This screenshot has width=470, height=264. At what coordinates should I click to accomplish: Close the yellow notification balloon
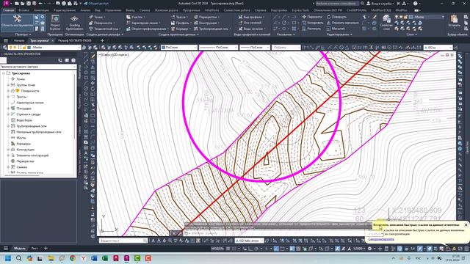[x=466, y=224]
